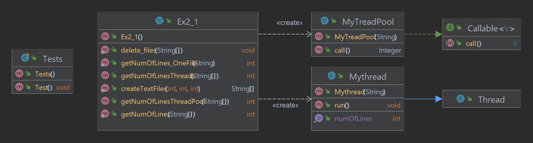
Task: Click the method icon of delete_files row
Action: (x=105, y=50)
